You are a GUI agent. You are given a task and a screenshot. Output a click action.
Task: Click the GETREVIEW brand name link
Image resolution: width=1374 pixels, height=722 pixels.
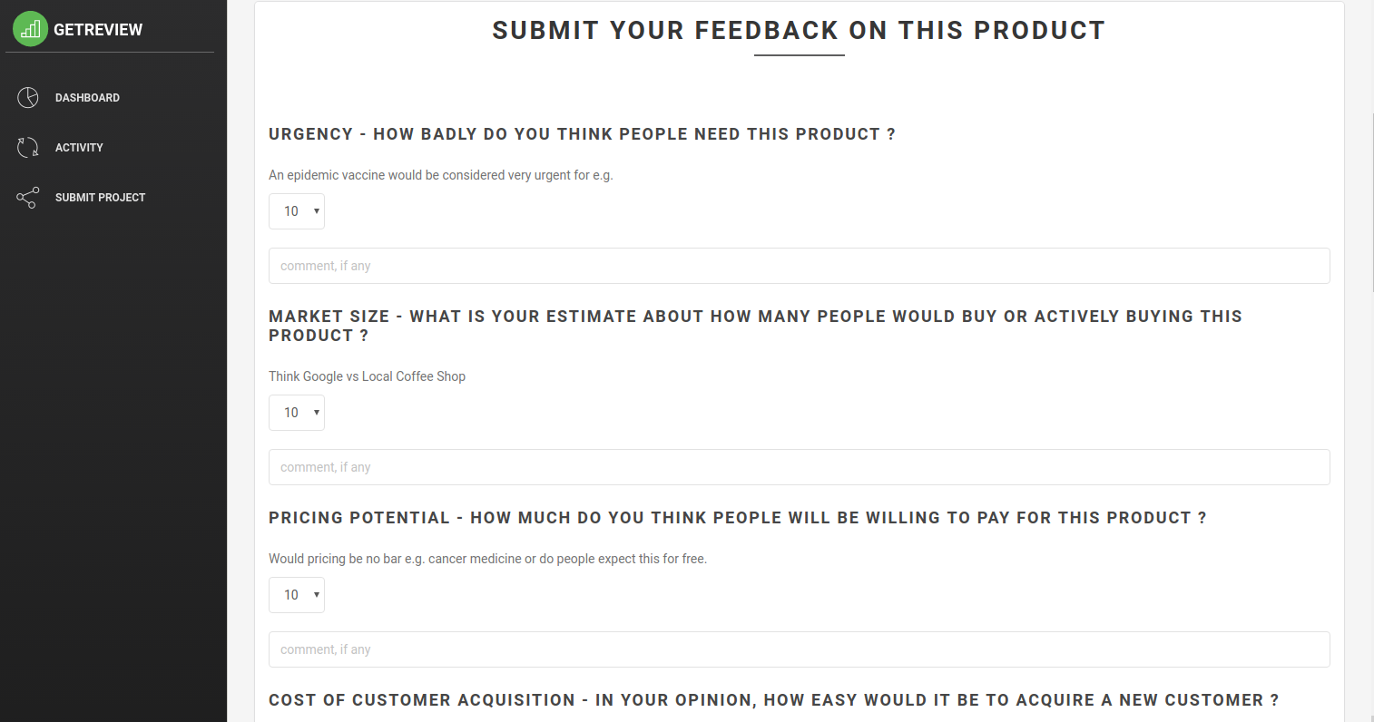click(x=97, y=28)
